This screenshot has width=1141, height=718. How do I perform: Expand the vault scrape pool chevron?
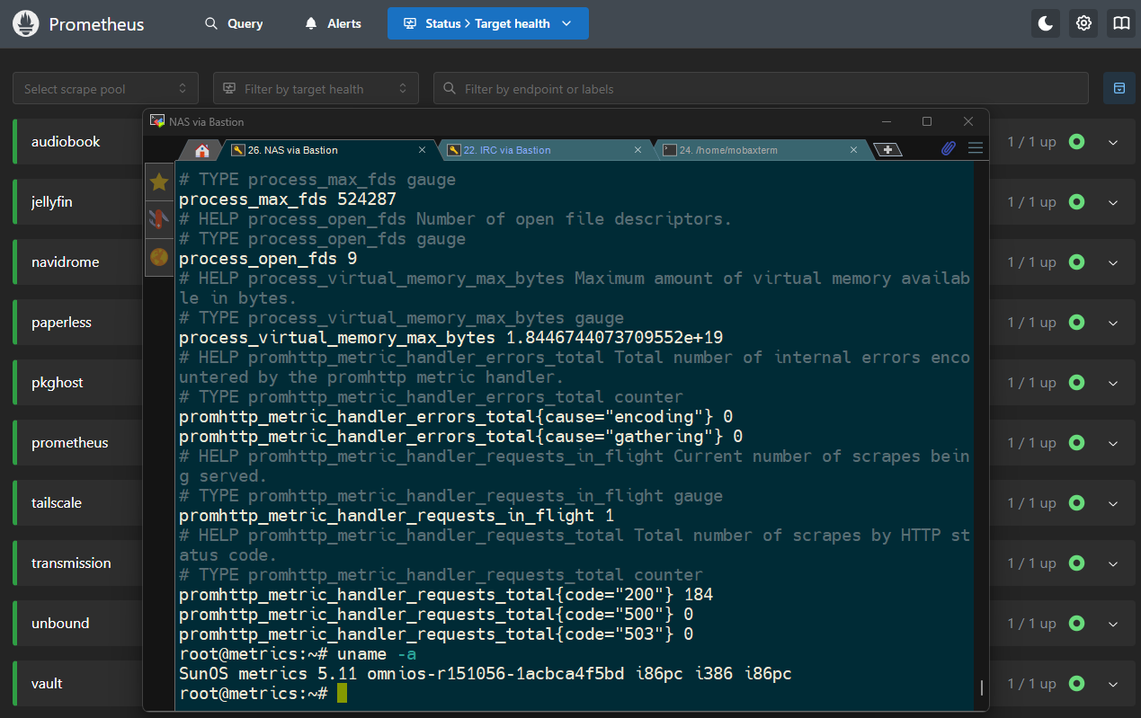[1113, 684]
